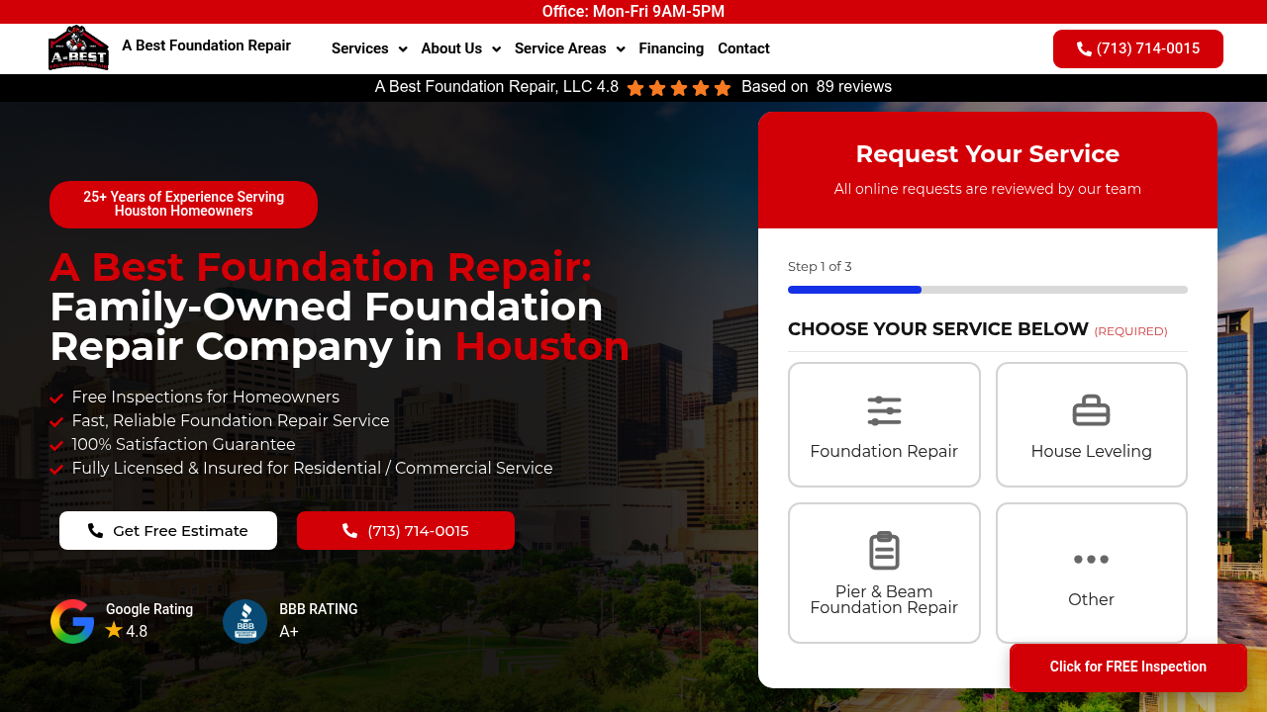The image size is (1267, 712).
Task: Click the Step 1 of 3 progress bar
Action: click(988, 290)
